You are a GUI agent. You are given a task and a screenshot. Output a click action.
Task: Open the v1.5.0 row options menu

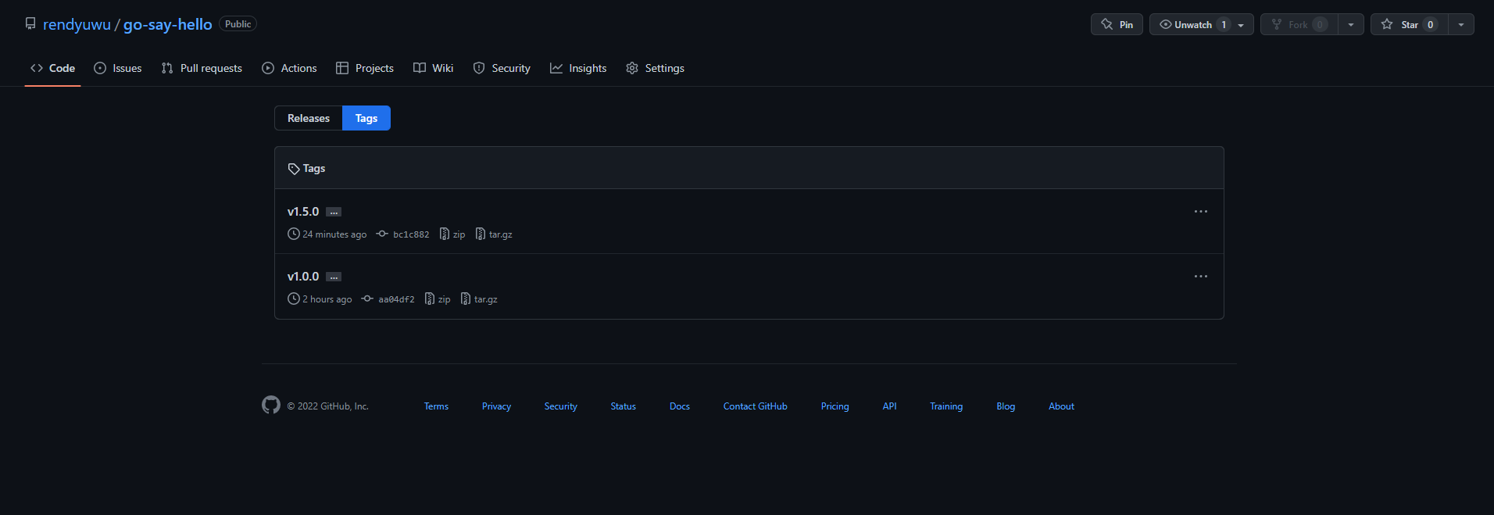pos(1201,212)
